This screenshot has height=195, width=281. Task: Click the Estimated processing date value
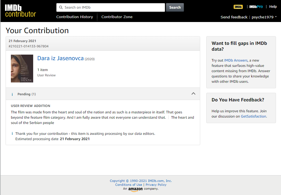tap(75, 139)
